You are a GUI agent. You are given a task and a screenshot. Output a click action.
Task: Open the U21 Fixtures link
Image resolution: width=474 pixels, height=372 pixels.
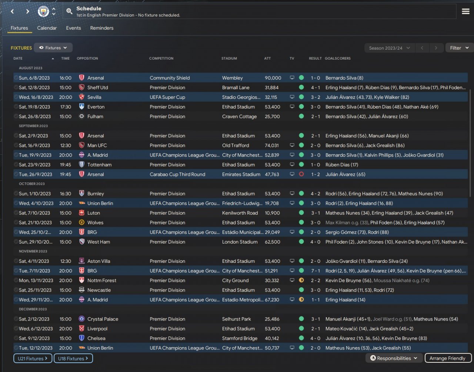click(x=33, y=358)
